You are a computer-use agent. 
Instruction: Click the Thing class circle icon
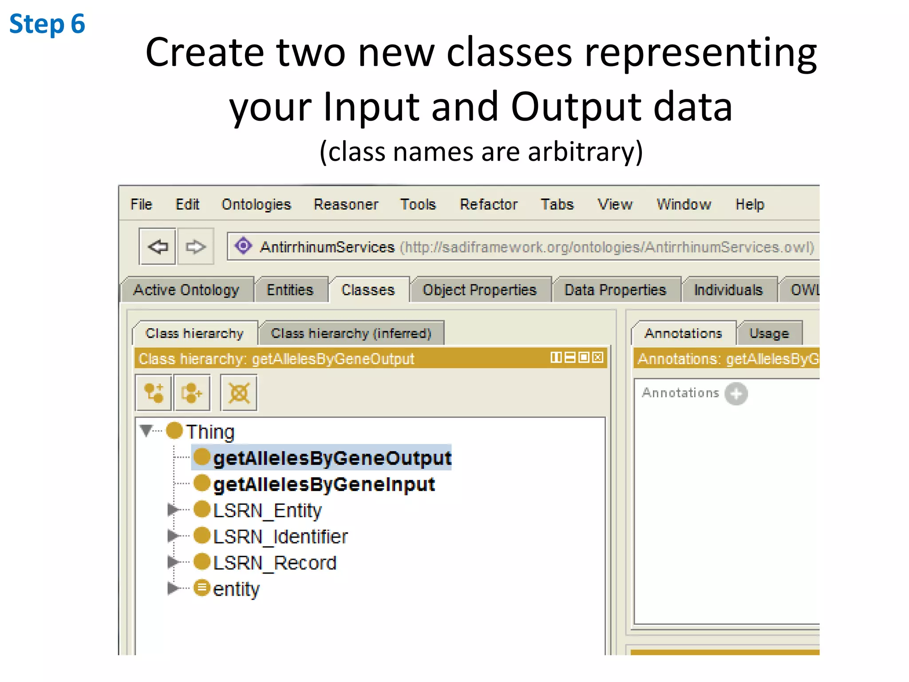tap(174, 431)
